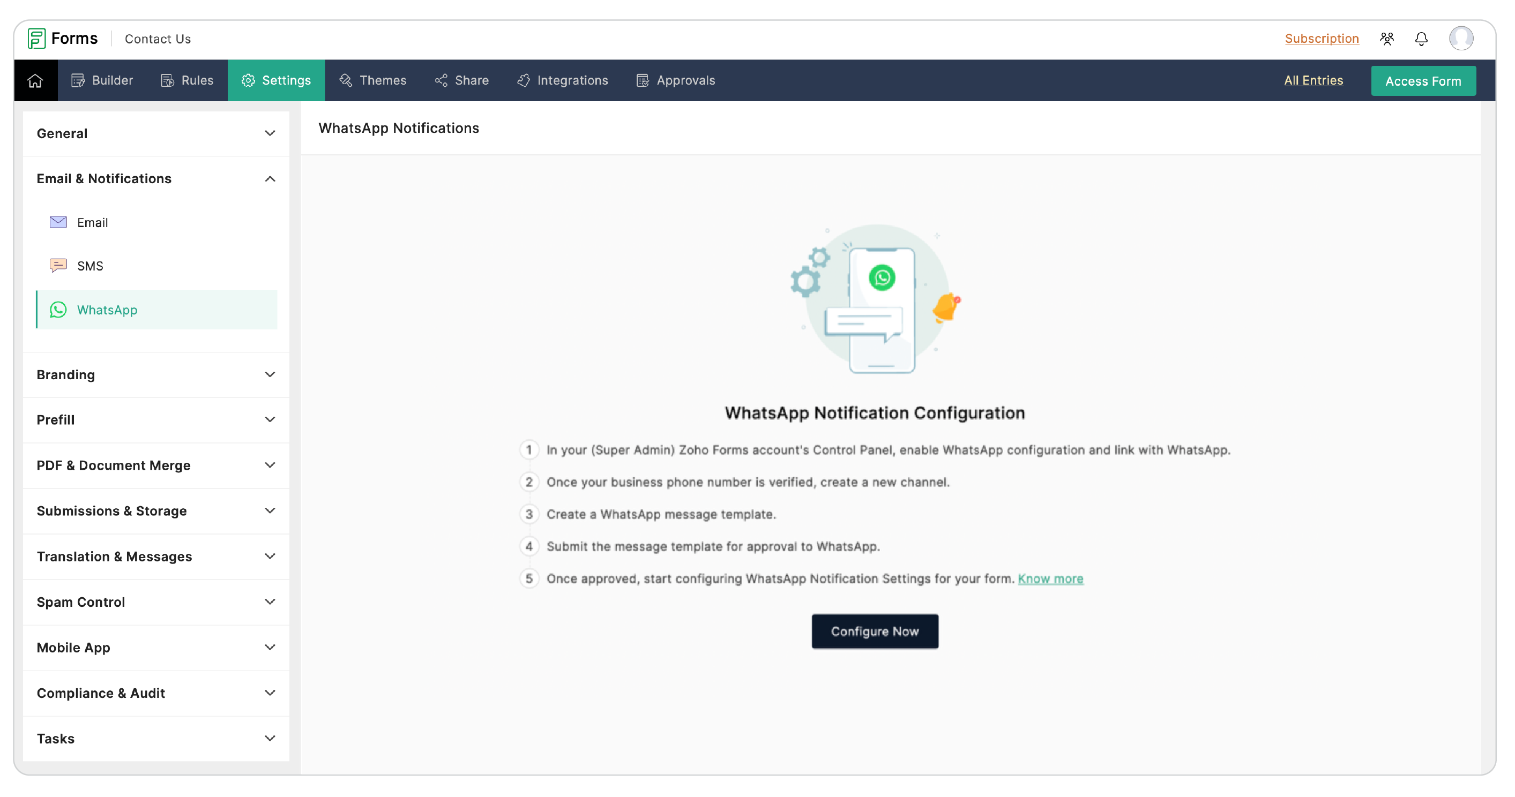Expand Translation & Messages section
Viewport: 1515px width, 797px height.
[156, 557]
